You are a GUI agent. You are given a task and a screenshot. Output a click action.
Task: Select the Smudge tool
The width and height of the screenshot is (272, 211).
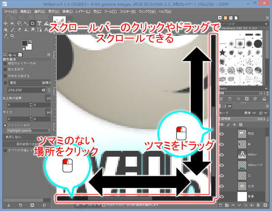tap(33, 30)
